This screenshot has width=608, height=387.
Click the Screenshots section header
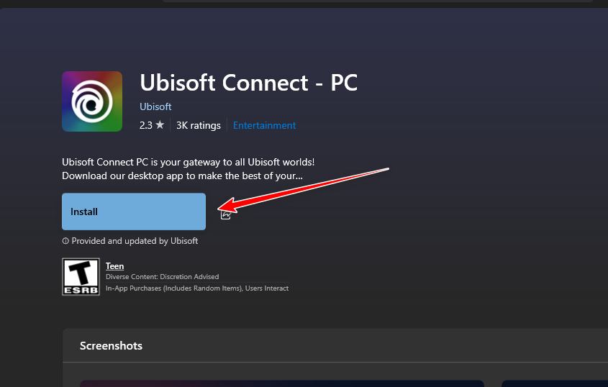coord(111,346)
